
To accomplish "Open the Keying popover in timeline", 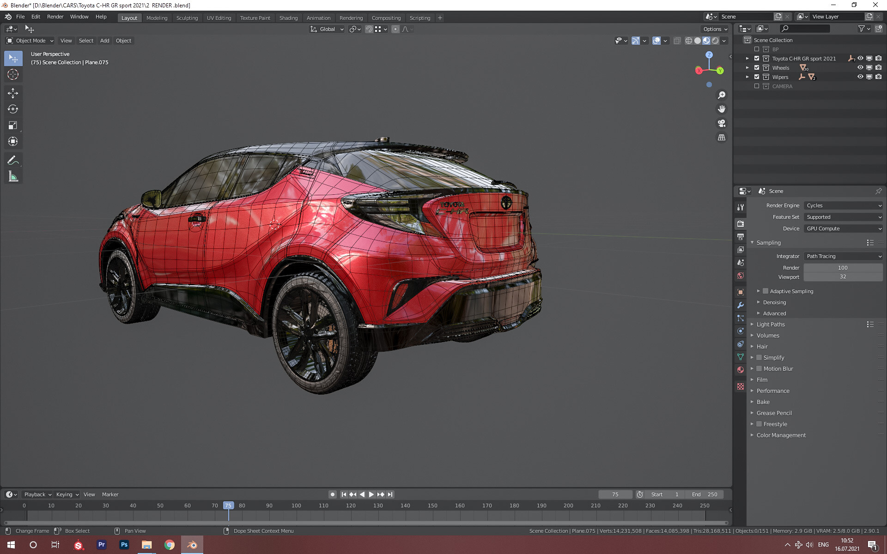I will coord(67,494).
